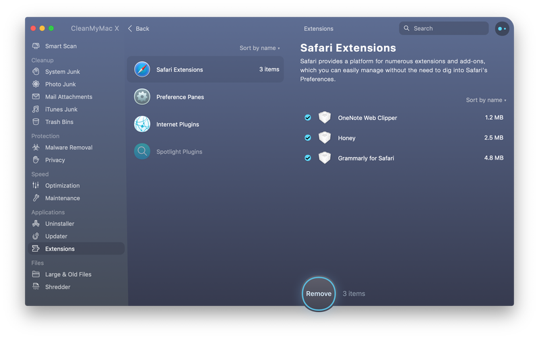Click the Internet Plugins globe icon
This screenshot has width=539, height=339.
(142, 124)
